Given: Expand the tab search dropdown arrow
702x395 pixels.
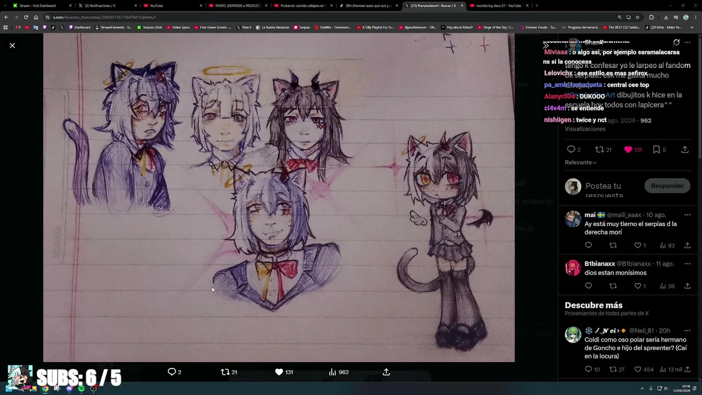Looking at the screenshot, I should tap(4, 5).
